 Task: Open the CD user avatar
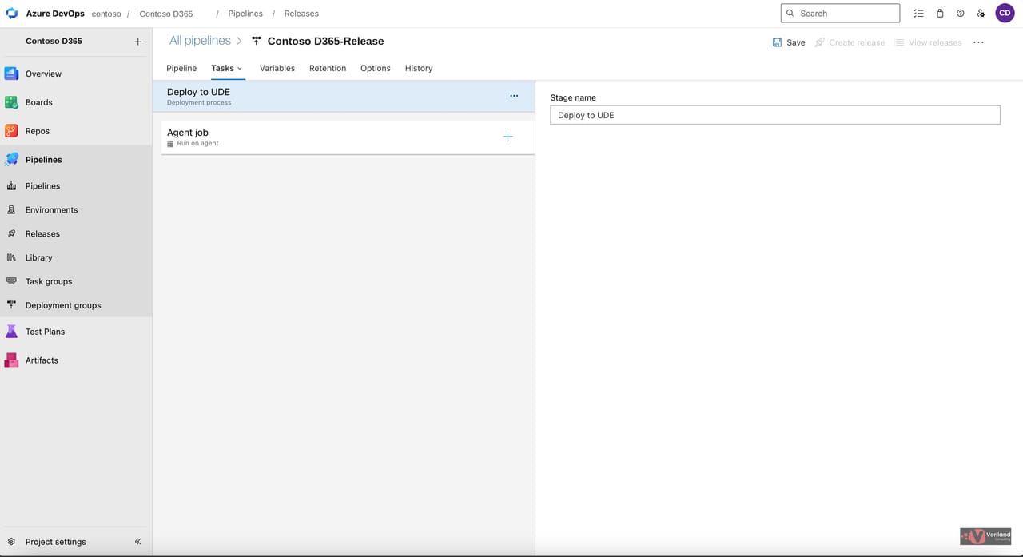1005,14
